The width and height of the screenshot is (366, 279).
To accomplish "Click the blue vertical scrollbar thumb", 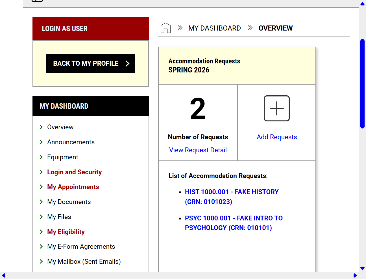I will click(362, 84).
